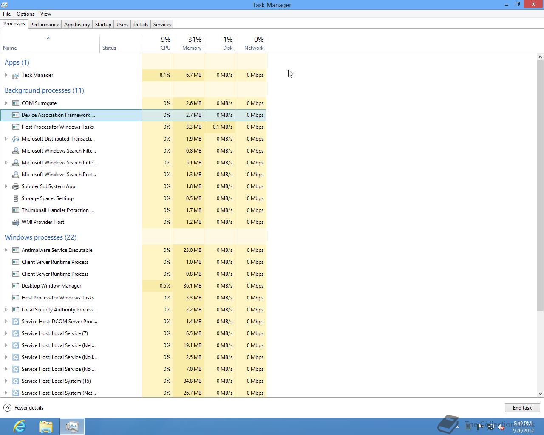The height and width of the screenshot is (435, 544).
Task: Sort processes by the Name column
Action: (x=50, y=44)
